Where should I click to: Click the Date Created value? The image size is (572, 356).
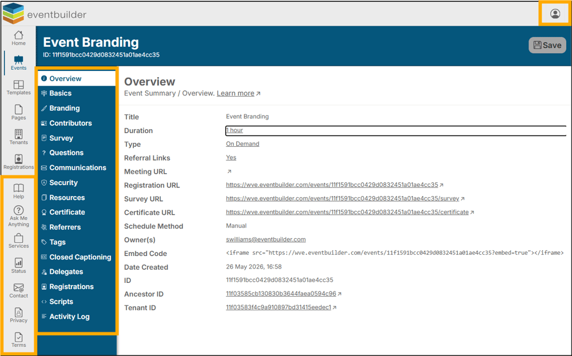pyautogui.click(x=253, y=267)
